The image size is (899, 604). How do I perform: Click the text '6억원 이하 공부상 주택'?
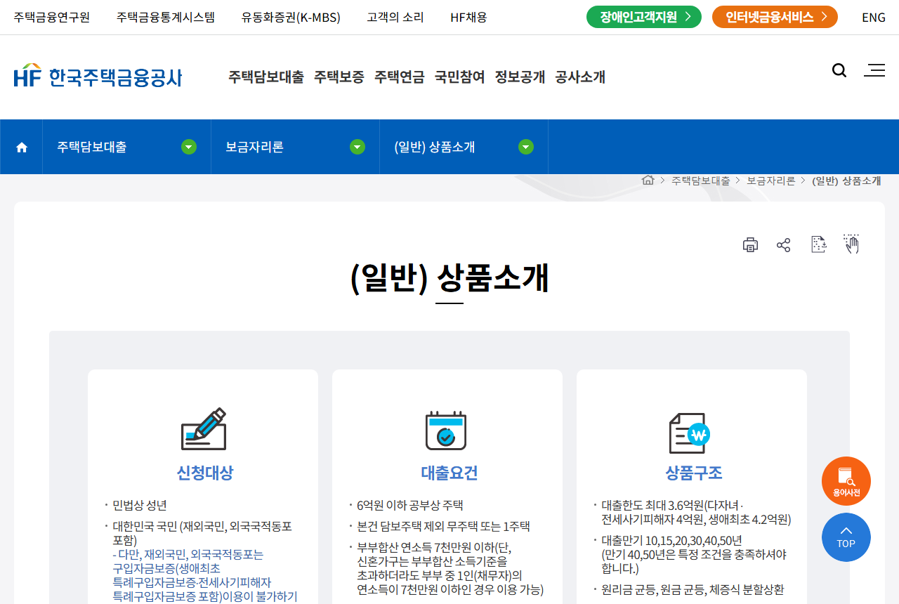pyautogui.click(x=410, y=506)
